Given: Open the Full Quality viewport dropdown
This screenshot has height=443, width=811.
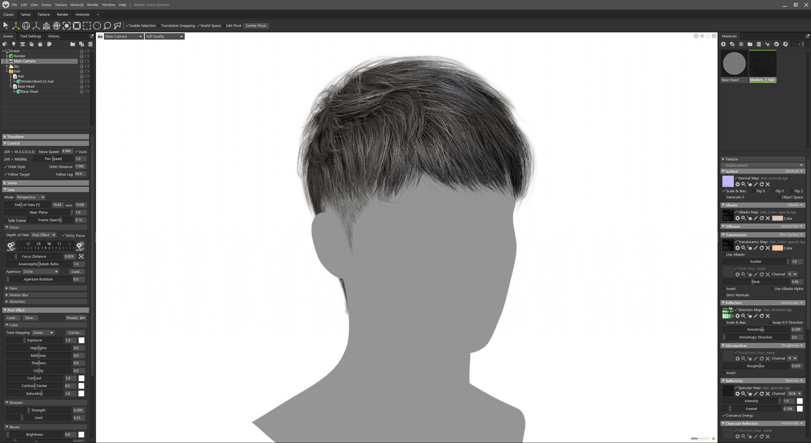Looking at the screenshot, I should pyautogui.click(x=164, y=36).
